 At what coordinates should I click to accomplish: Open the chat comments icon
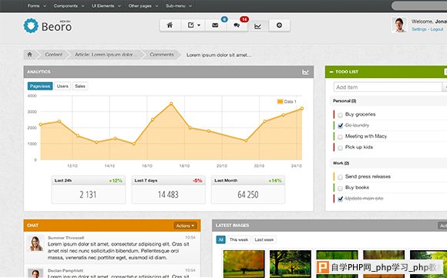pos(237,25)
